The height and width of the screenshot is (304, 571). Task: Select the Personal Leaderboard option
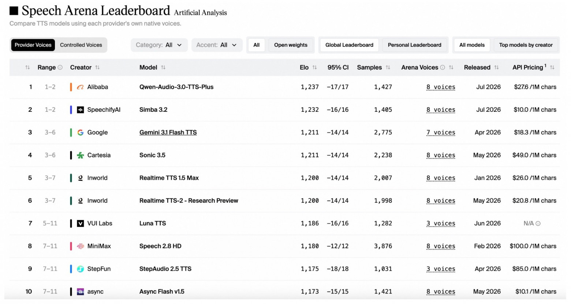click(x=414, y=45)
